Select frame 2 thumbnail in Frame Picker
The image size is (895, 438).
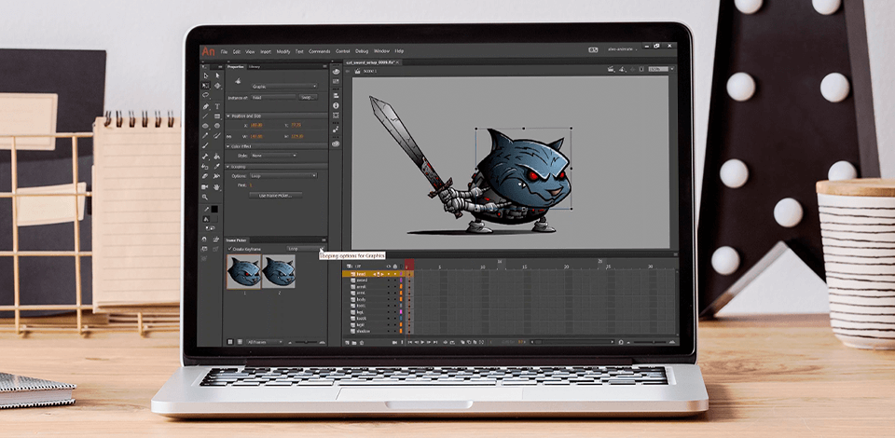click(279, 271)
